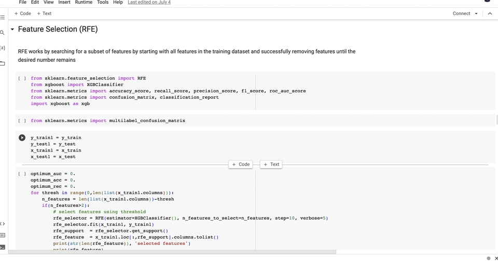
Task: Open the Files folder icon in sidebar
Action: 2,63
